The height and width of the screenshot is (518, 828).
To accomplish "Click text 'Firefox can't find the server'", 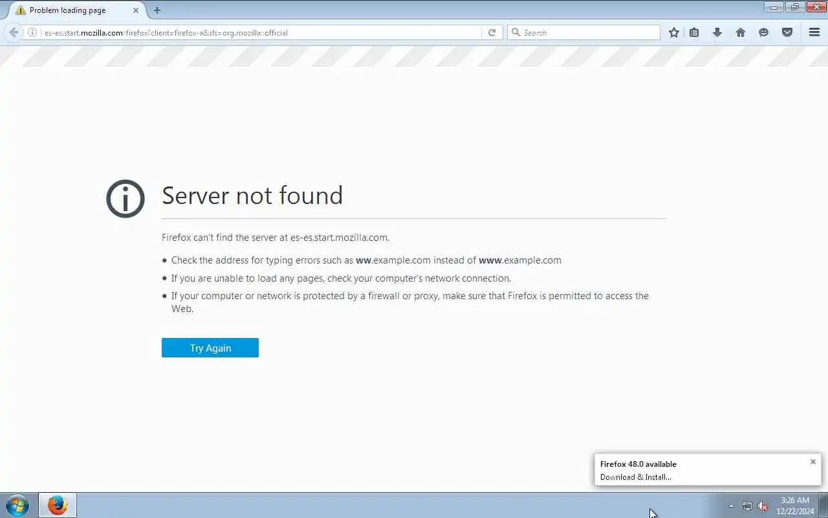I will [276, 238].
